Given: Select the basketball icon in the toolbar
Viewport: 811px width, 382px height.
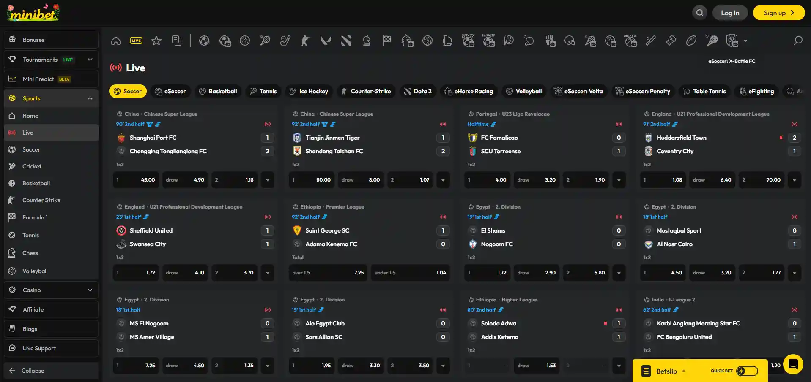Looking at the screenshot, I should point(245,41).
